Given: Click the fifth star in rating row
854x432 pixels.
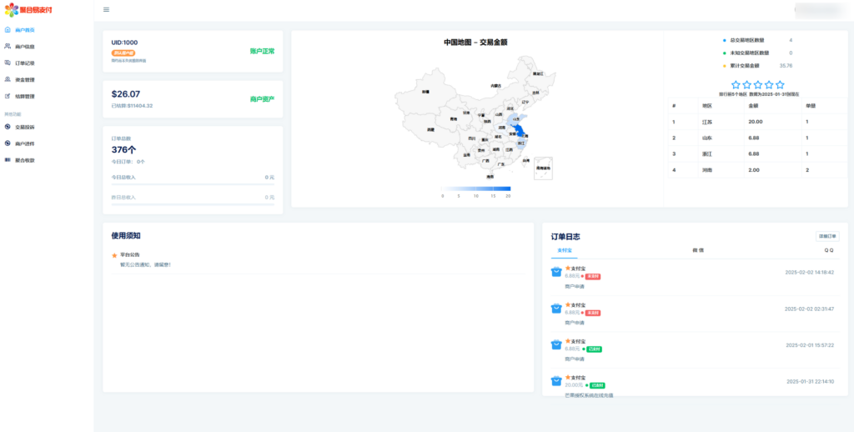Looking at the screenshot, I should (780, 85).
